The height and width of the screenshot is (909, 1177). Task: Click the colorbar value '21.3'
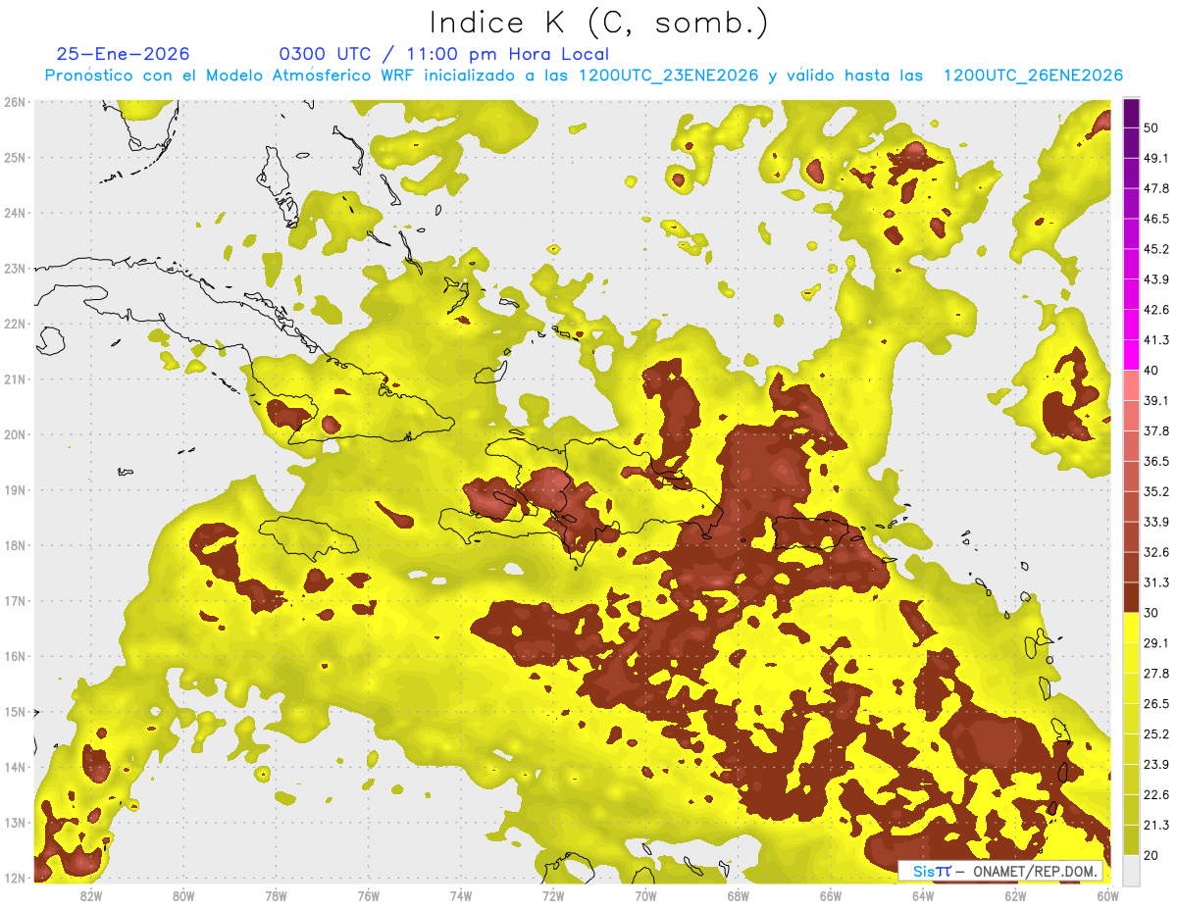[x=1155, y=826]
